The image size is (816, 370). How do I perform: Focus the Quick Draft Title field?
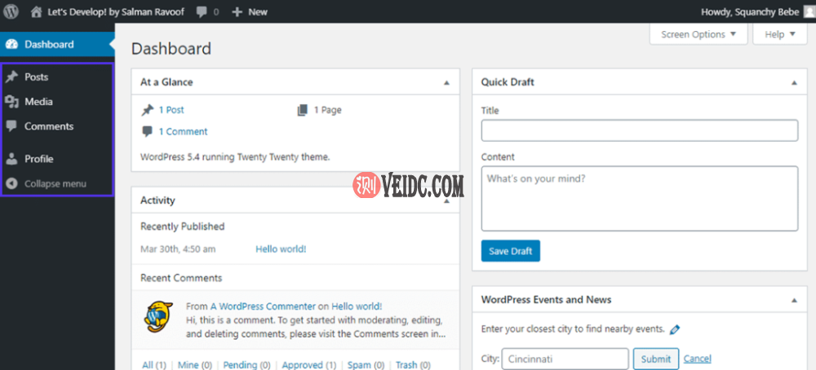point(640,130)
